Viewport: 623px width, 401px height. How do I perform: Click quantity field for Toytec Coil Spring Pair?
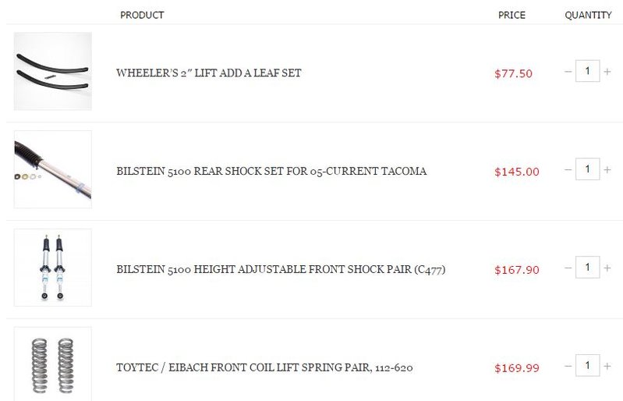tap(588, 366)
